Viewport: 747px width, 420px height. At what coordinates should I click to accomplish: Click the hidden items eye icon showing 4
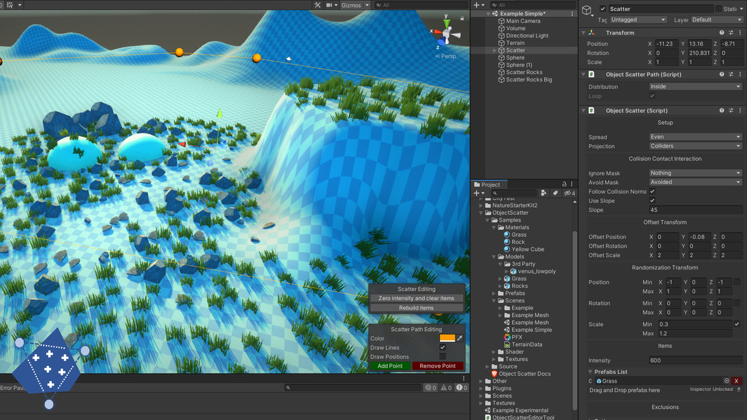tap(569, 193)
